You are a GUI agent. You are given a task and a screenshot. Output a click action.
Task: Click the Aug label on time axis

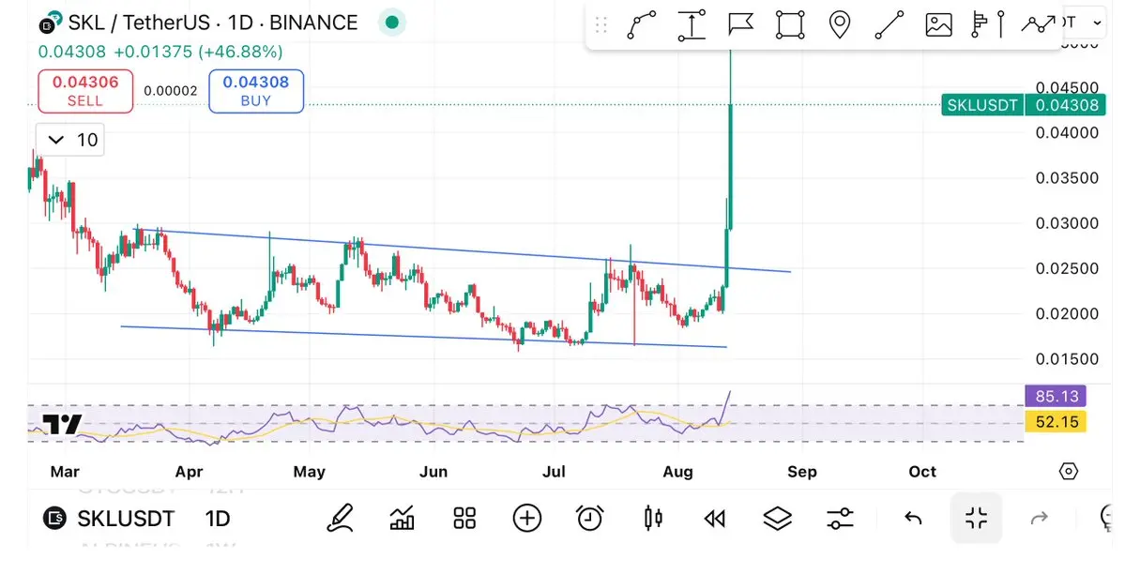(678, 472)
